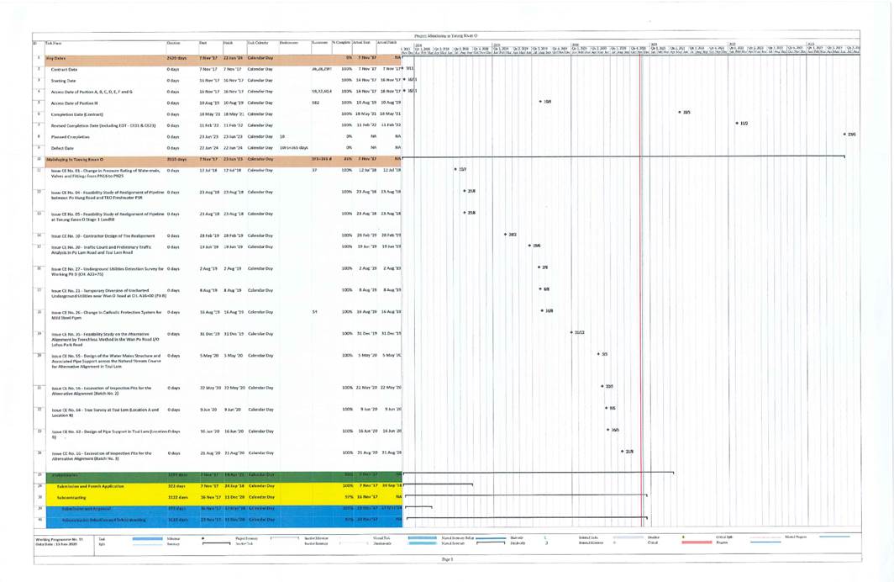Select the 'Revised Completion Date' task name
Image resolution: width=894 pixels, height=582 pixels.
103,125
